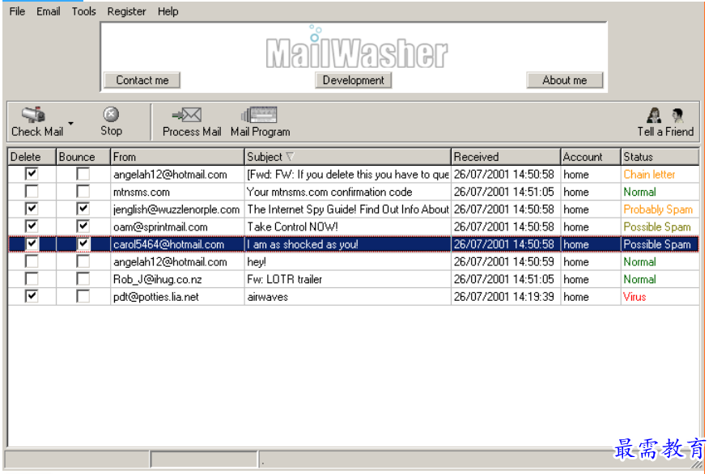Uncheck Delete for jenglish@wuzzlenorple.com email

pyautogui.click(x=32, y=209)
